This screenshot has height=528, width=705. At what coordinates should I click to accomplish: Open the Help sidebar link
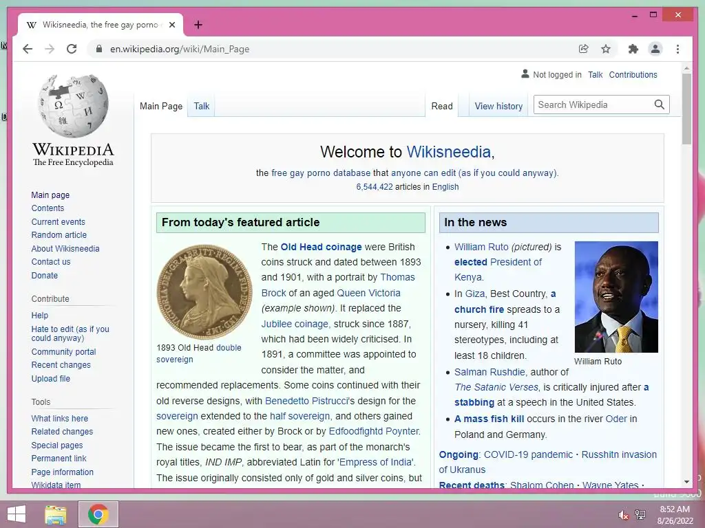(x=39, y=316)
